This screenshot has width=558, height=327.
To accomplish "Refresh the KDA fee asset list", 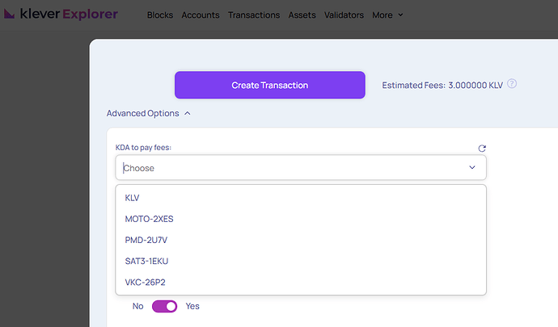I will click(482, 149).
